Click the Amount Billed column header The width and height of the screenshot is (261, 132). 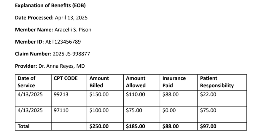tap(105, 82)
